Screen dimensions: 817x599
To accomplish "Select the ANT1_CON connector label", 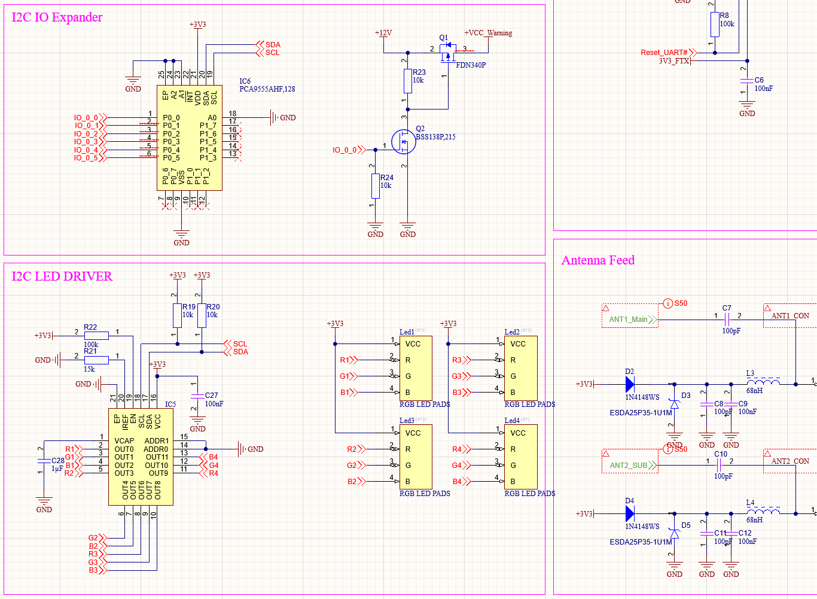I will tap(789, 315).
